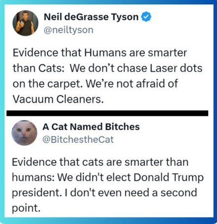Click the line 'Evidence that Humans are smarter'
Screen dimensions: 217x224
click(x=100, y=53)
